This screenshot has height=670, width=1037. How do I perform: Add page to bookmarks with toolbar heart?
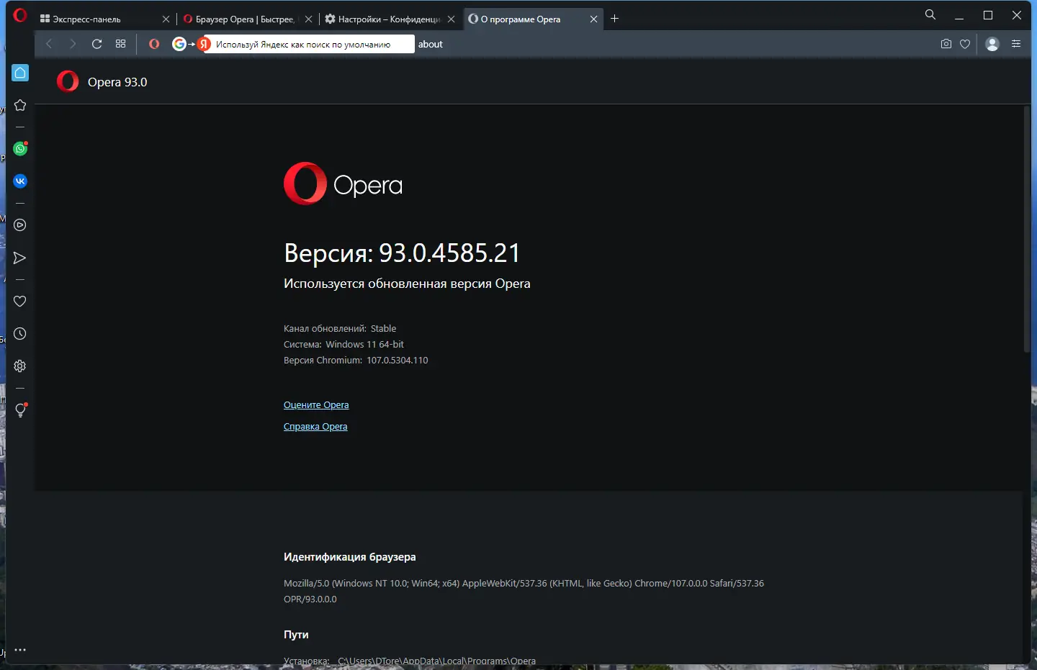click(965, 44)
